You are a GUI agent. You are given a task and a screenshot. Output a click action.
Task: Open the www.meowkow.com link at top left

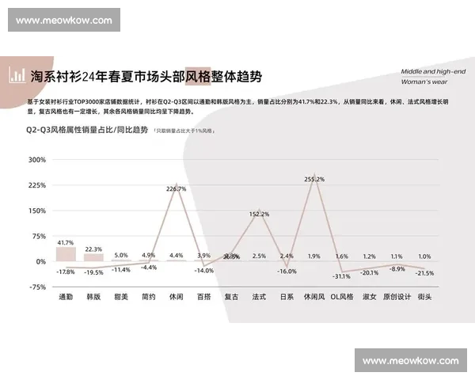coord(63,20)
